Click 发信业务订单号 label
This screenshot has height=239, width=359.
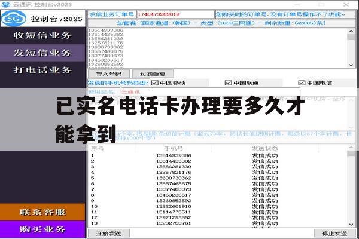112,14
